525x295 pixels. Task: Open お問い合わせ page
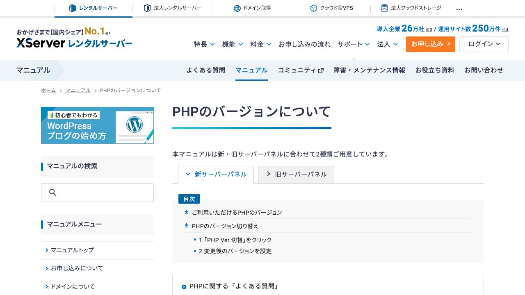coord(484,70)
